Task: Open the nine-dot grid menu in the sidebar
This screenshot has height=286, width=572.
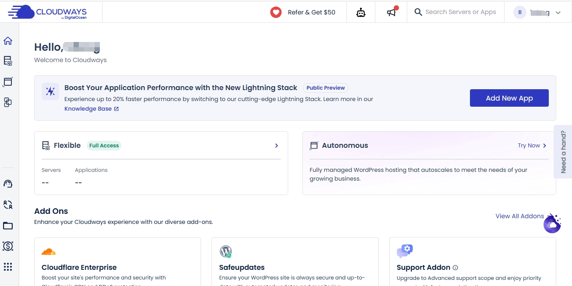Action: coord(8,267)
